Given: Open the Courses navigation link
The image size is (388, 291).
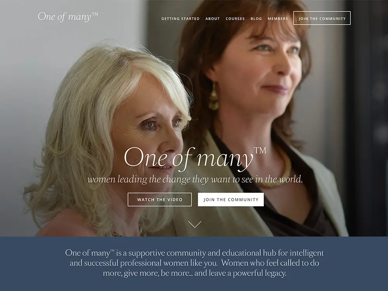Looking at the screenshot, I should tap(235, 19).
